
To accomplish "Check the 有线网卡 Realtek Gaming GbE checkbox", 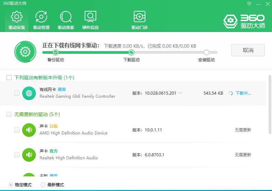I will 17,93.
